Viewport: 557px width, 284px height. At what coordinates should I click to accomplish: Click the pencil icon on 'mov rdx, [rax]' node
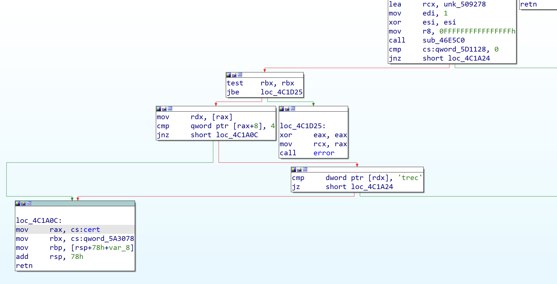(164, 109)
